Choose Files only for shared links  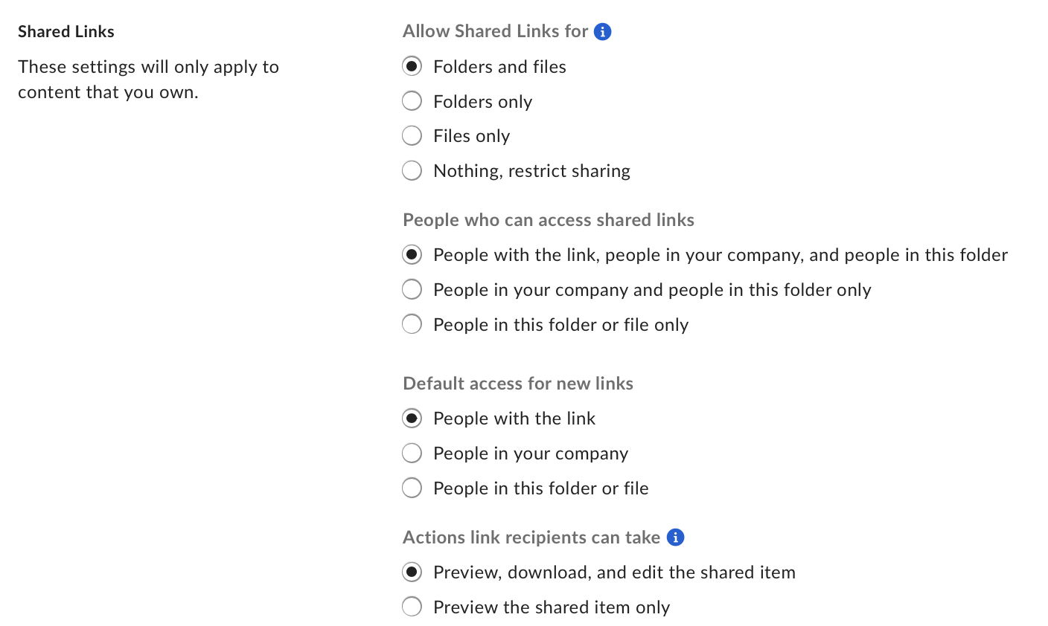pos(412,135)
